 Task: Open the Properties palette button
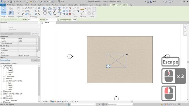click(x=11, y=13)
